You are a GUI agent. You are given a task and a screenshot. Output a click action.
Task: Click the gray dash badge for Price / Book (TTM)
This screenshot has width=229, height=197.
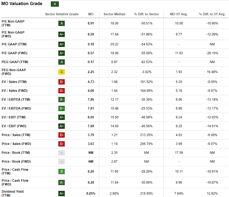click(62, 153)
